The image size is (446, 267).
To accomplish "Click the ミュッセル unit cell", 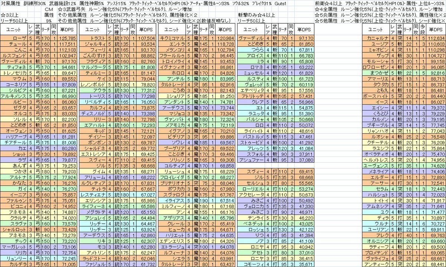I will click(251, 73).
